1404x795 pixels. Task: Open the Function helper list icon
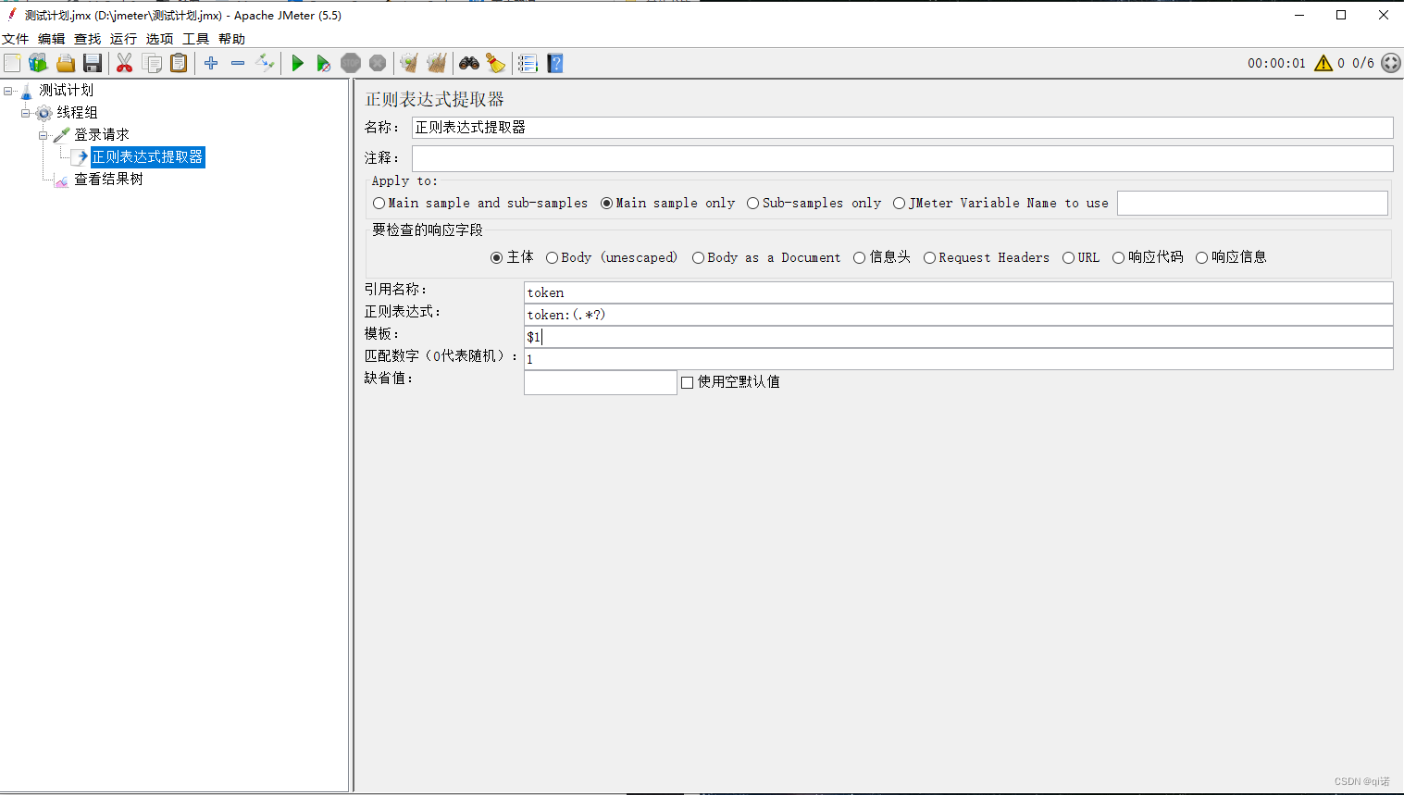click(x=528, y=63)
